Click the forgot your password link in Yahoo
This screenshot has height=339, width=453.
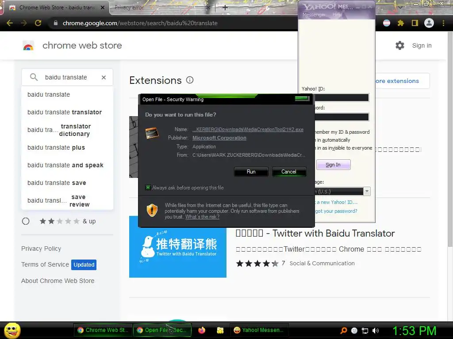pos(336,211)
